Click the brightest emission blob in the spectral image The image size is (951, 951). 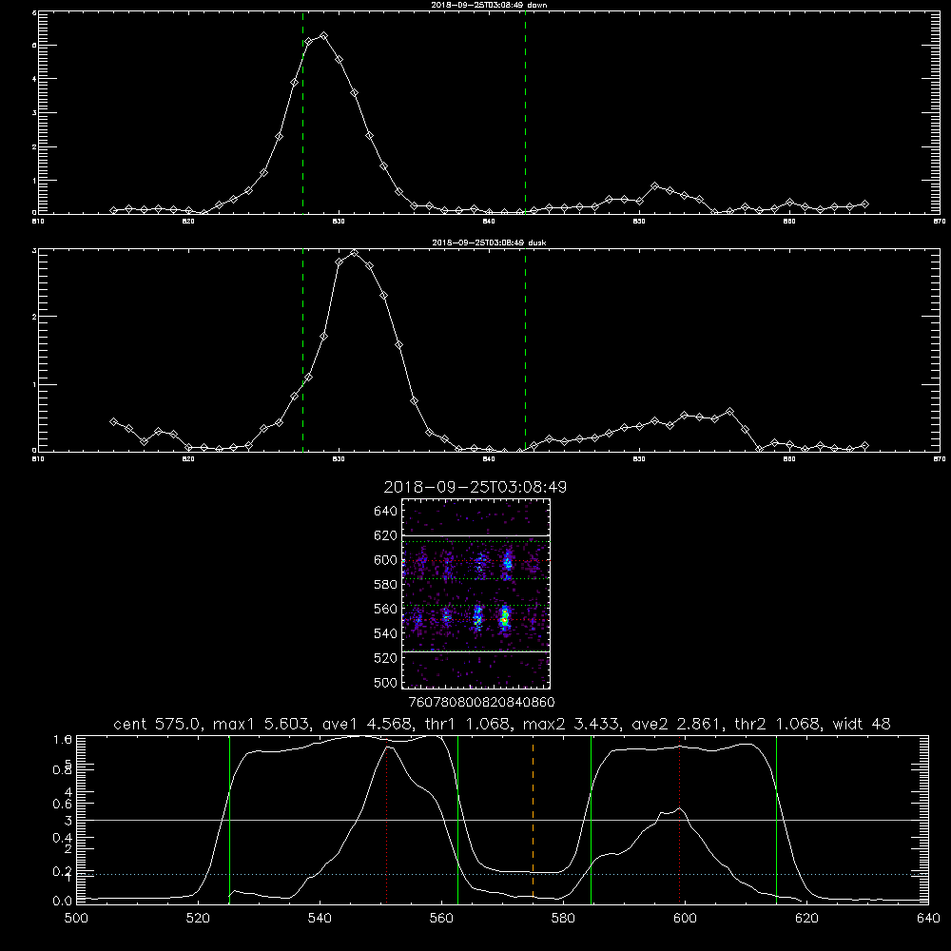(505, 617)
